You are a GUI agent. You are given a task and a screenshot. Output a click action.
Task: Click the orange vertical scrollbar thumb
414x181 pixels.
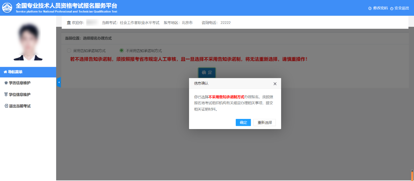[x=412, y=175]
